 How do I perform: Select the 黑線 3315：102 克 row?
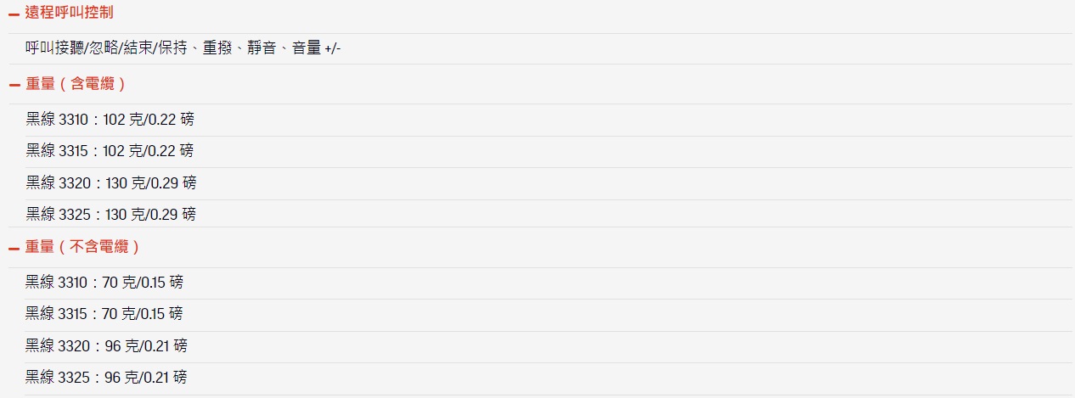(x=549, y=151)
